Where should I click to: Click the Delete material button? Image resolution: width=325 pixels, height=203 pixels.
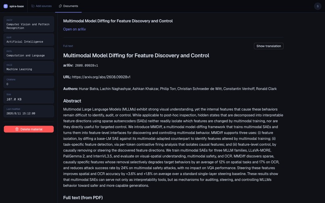(29, 129)
